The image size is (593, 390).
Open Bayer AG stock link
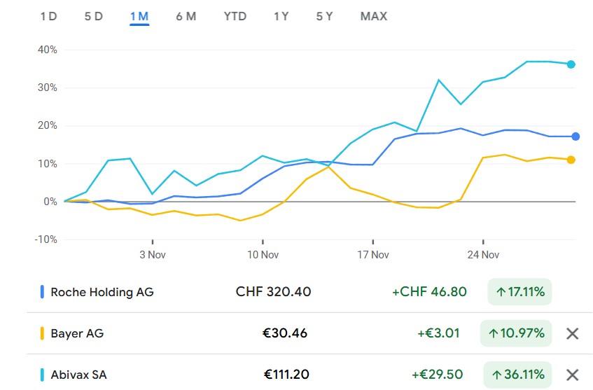pyautogui.click(x=77, y=333)
